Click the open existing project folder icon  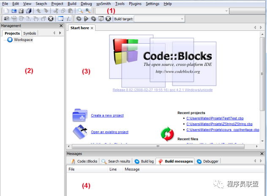[80, 132]
